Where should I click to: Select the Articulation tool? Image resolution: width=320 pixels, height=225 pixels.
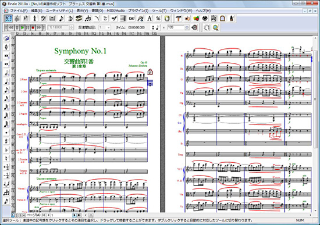(x=105, y=19)
